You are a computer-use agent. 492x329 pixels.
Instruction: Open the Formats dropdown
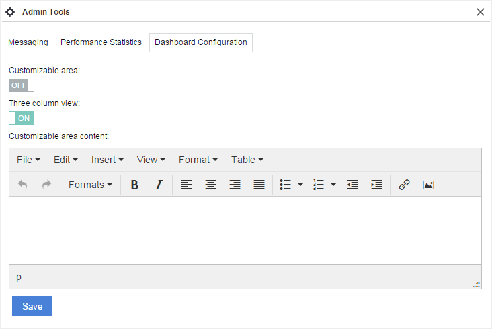(90, 185)
